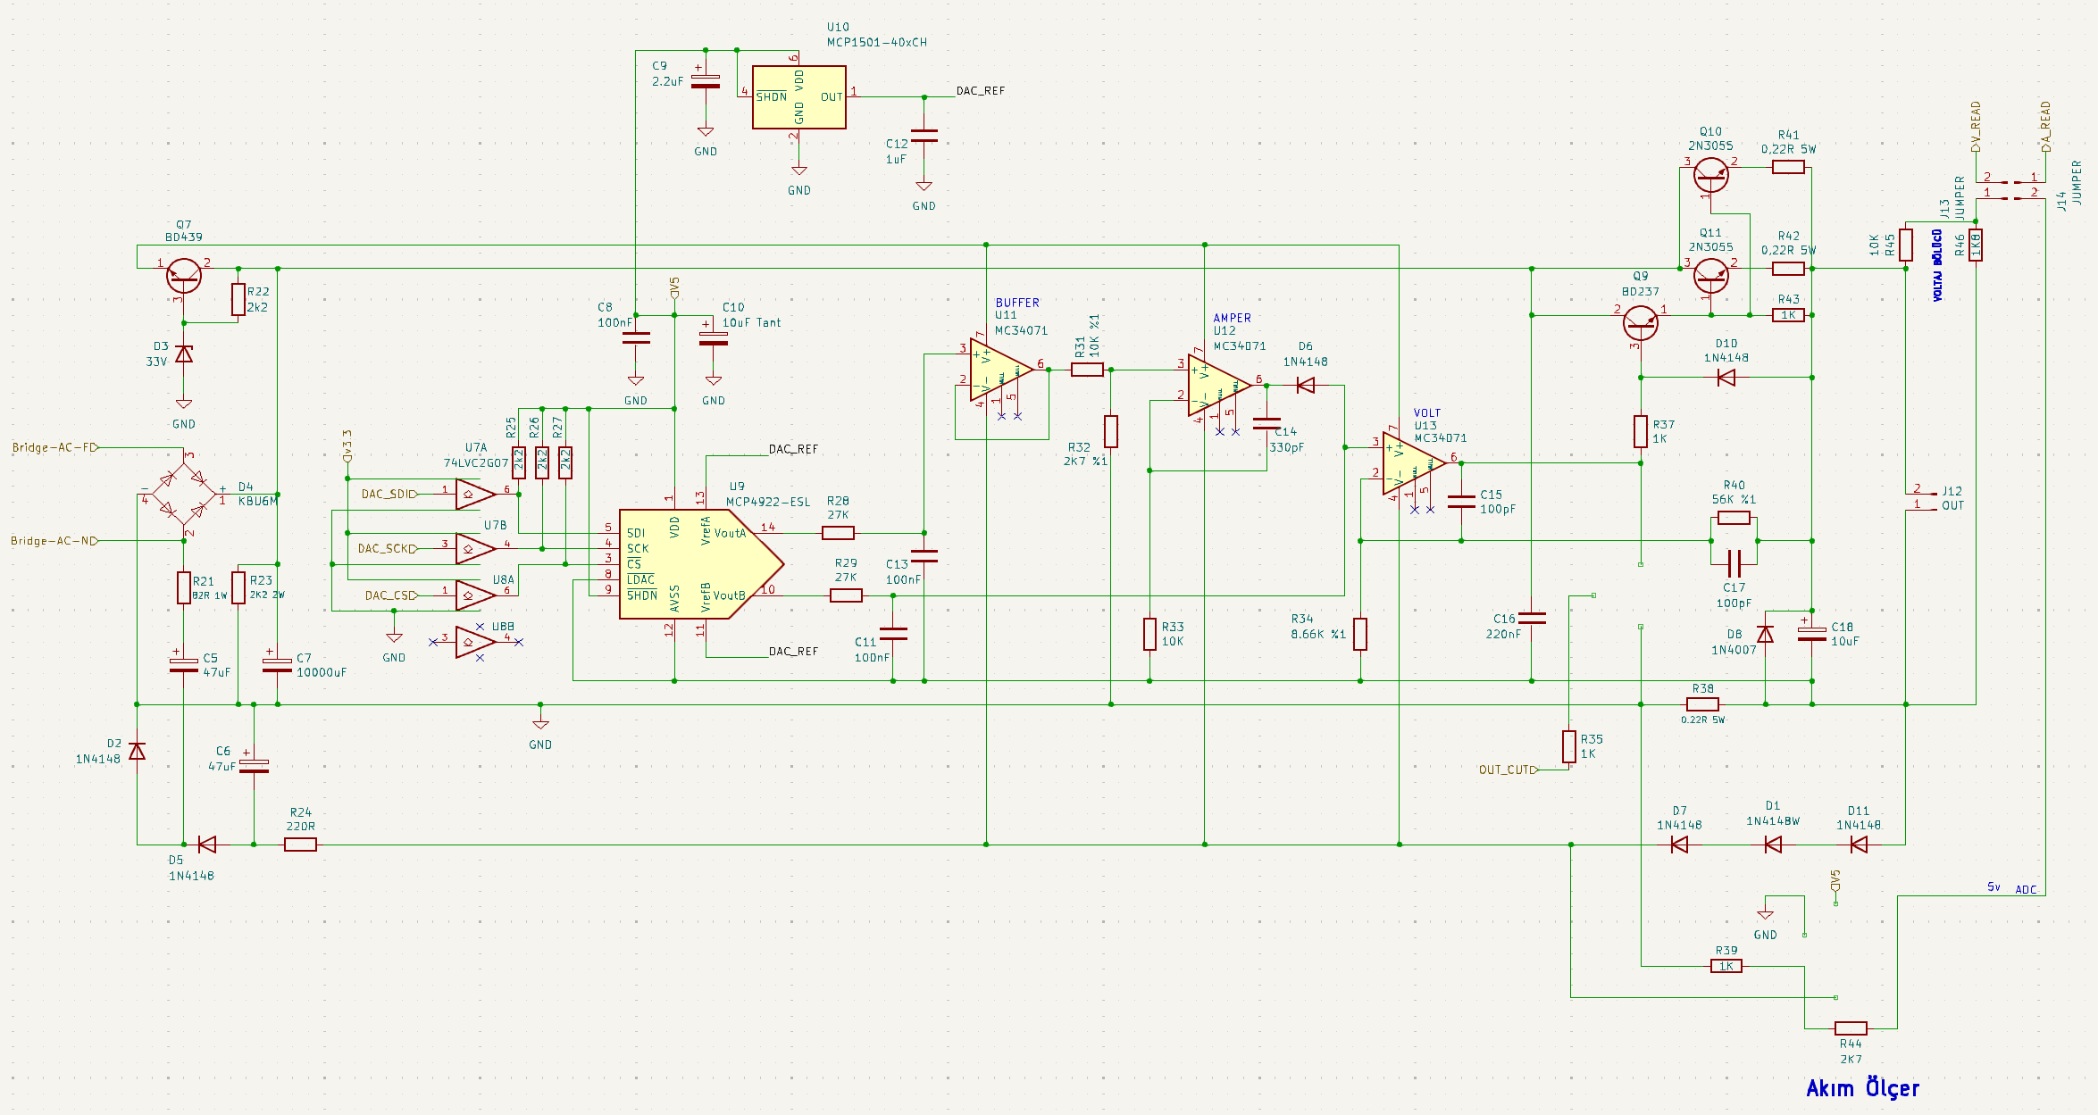
Task: Click the D10 1N4148 diode
Action: (1726, 378)
